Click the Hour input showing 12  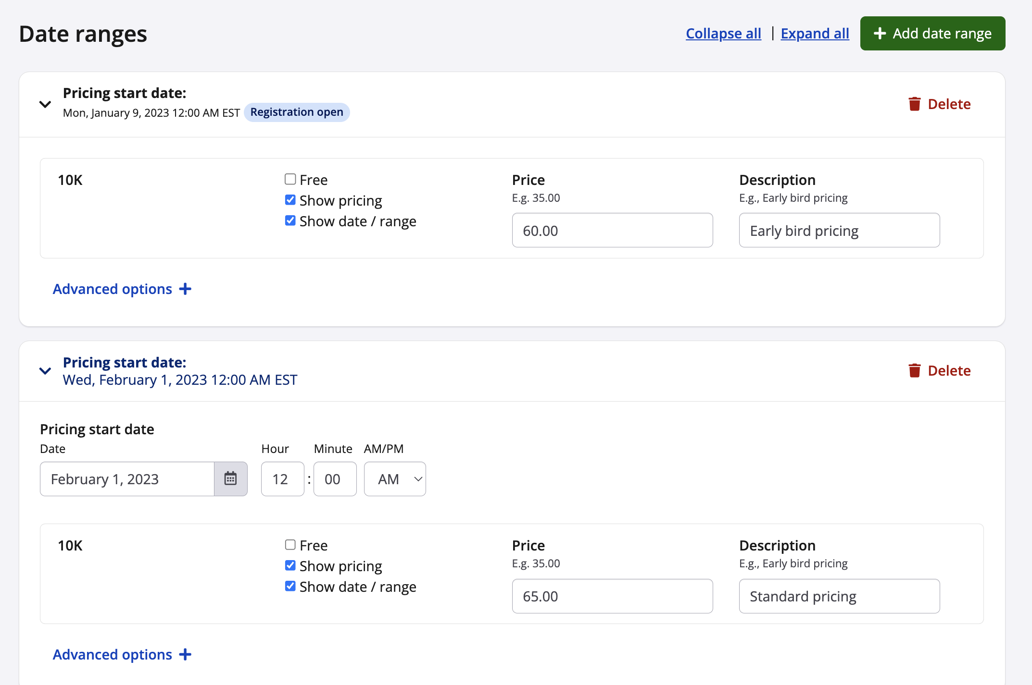click(x=282, y=479)
